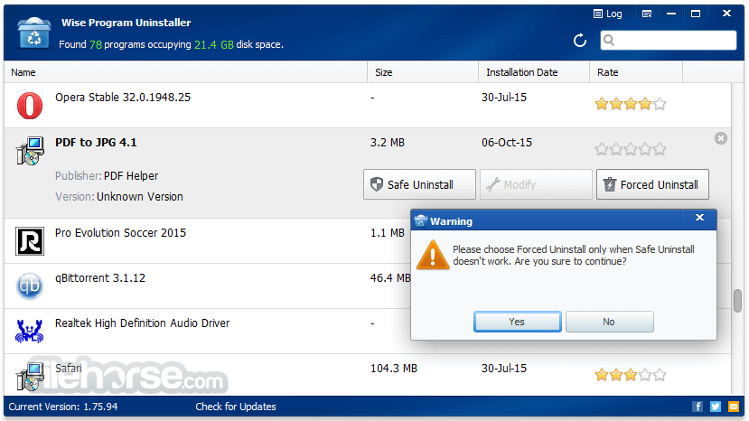The width and height of the screenshot is (749, 421).
Task: Rate Safari using its star rating
Action: pos(630,375)
